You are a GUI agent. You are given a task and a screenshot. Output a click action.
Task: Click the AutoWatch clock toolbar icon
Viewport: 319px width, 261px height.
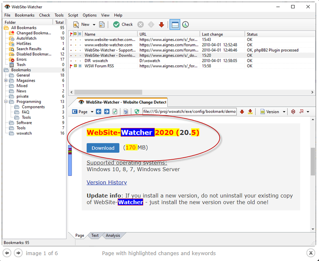(x=185, y=25)
